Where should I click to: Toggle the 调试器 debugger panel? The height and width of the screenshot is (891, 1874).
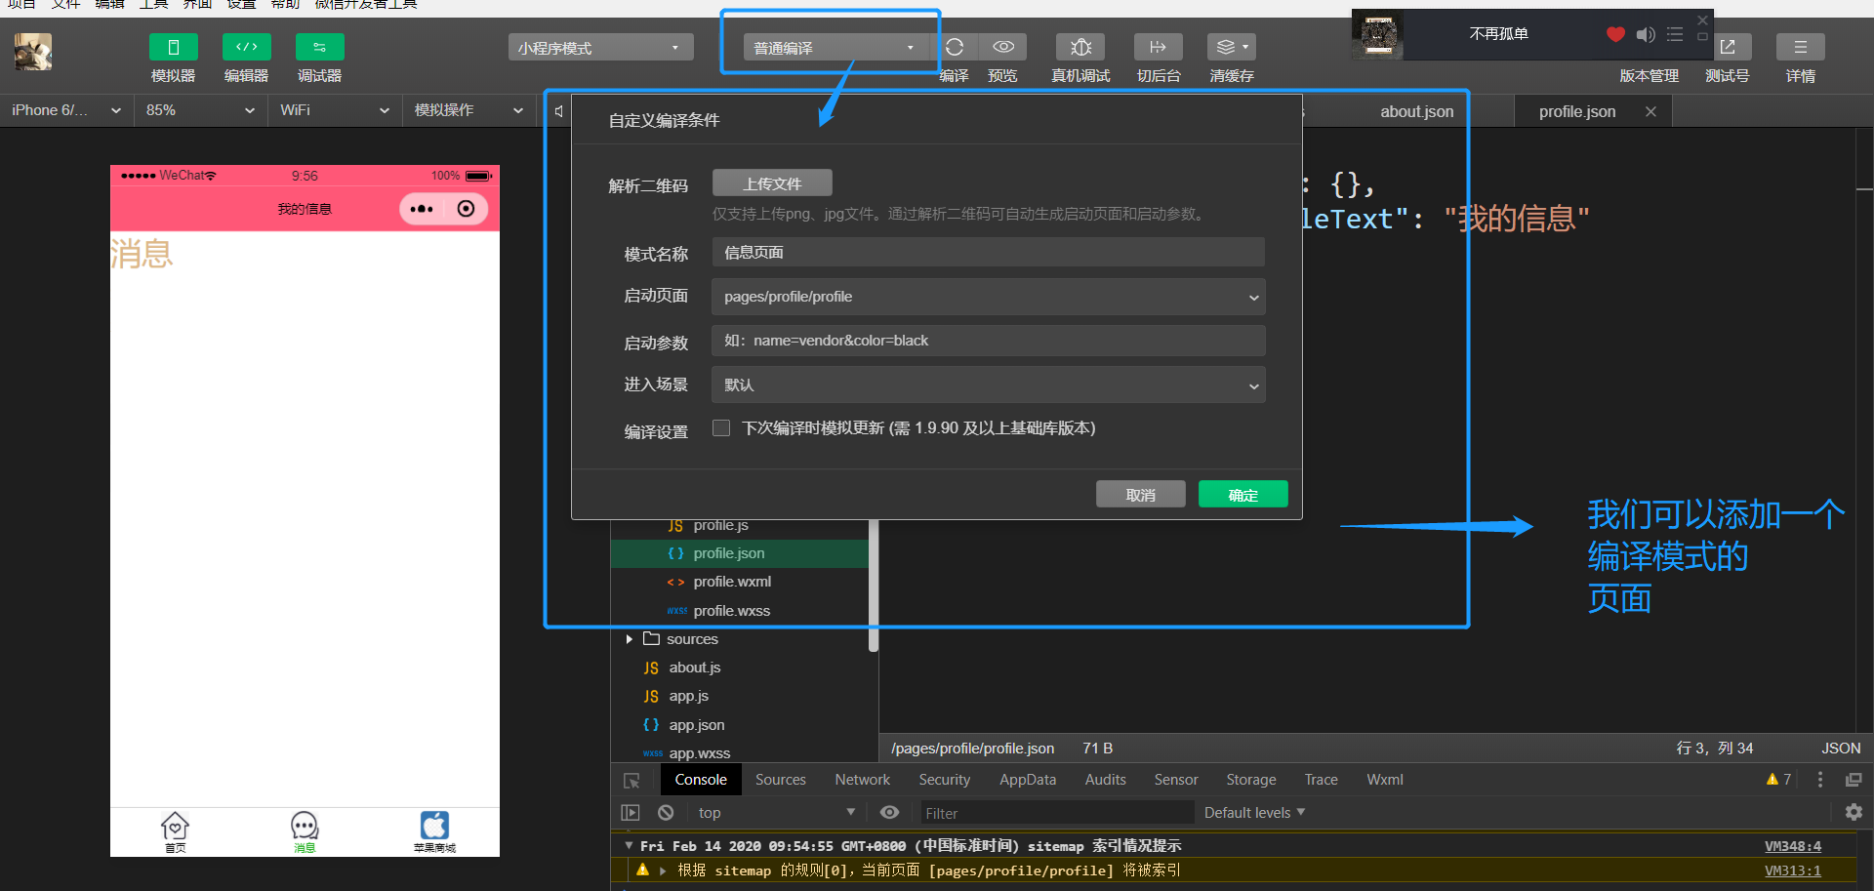click(319, 47)
